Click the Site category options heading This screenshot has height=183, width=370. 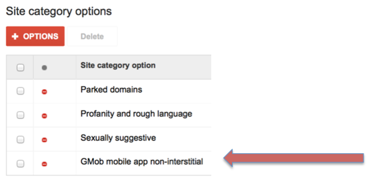coord(59,11)
